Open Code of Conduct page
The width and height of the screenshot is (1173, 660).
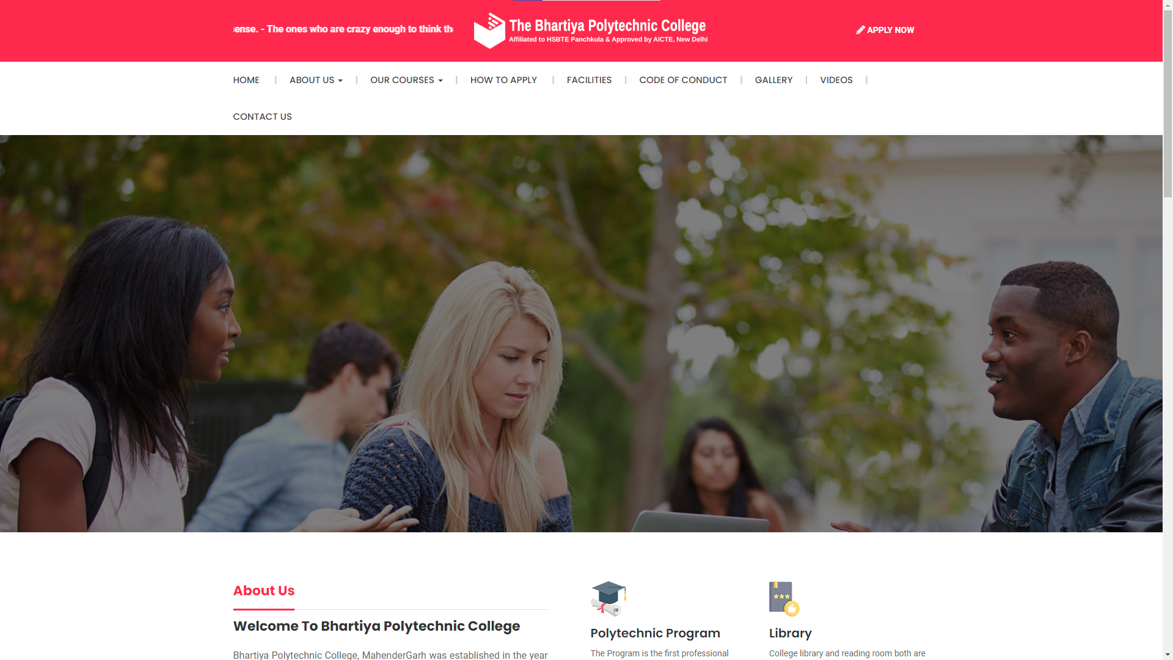(683, 80)
